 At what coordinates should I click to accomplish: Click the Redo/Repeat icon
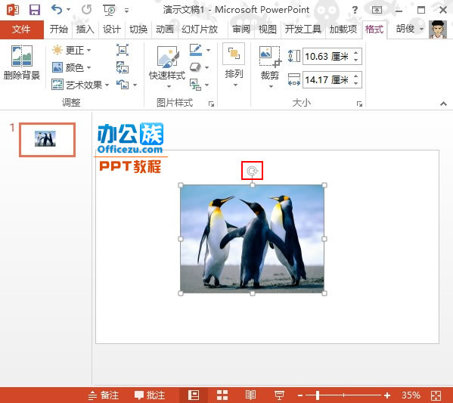(86, 10)
